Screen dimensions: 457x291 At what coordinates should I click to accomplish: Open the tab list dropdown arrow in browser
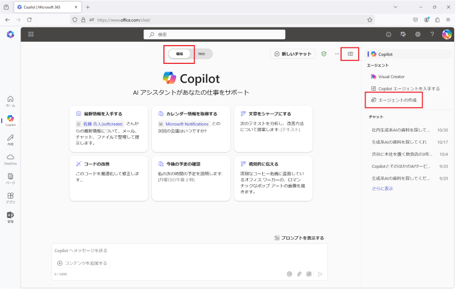coord(395,7)
